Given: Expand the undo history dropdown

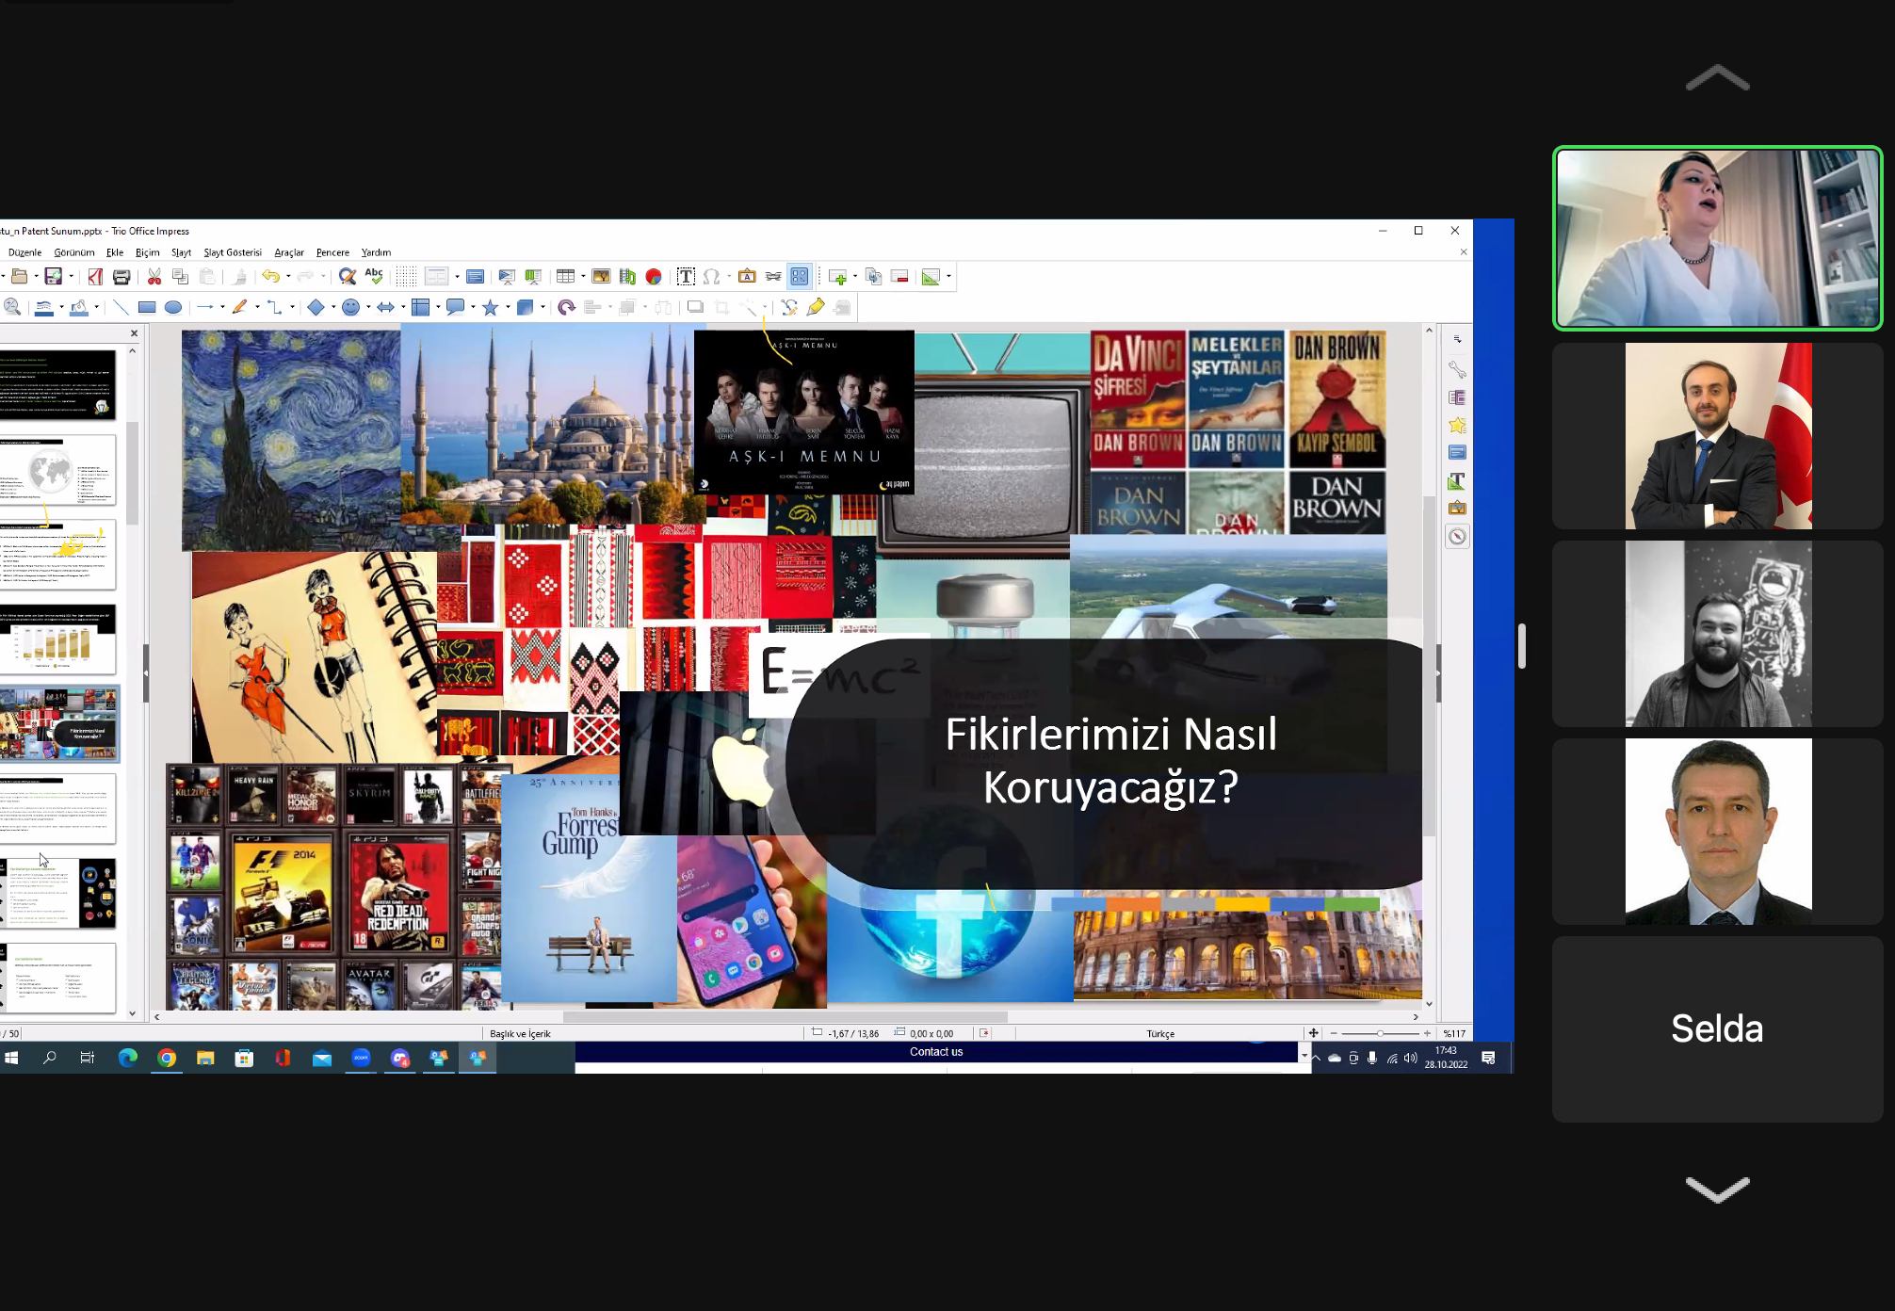Looking at the screenshot, I should coord(288,277).
